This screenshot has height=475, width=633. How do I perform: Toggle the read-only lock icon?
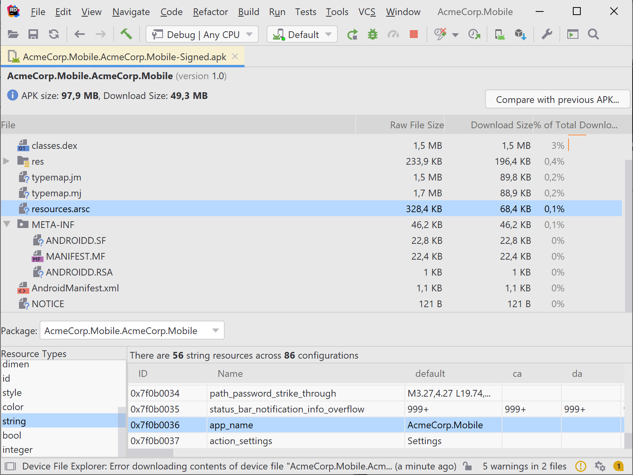coord(467,466)
